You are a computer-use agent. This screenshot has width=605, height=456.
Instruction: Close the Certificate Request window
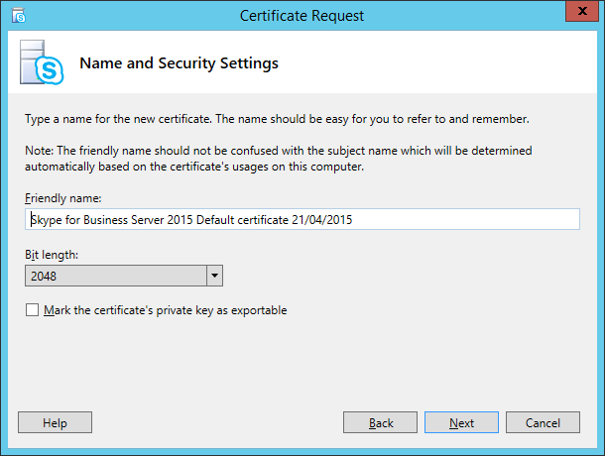(582, 11)
